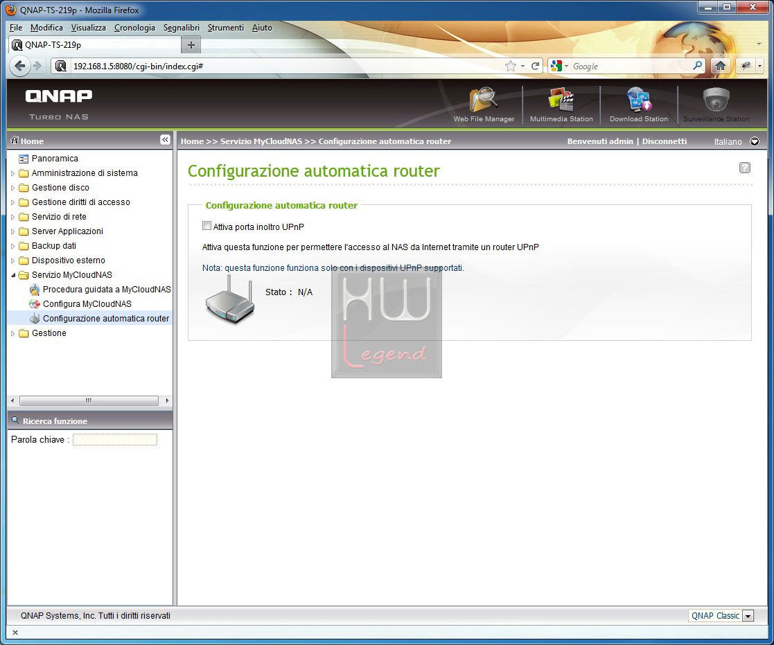Click the Firefox forward arrow button
The image size is (774, 645).
37,66
